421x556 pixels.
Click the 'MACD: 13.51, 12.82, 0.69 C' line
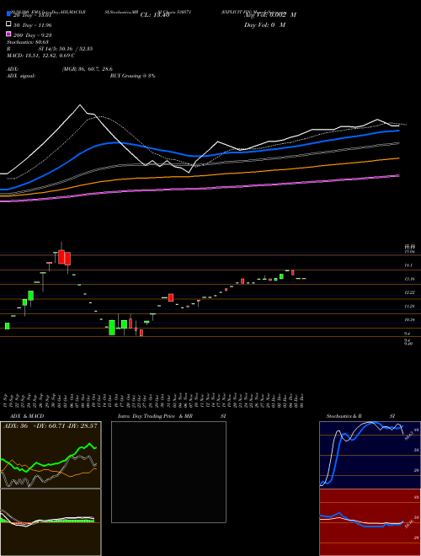click(x=40, y=56)
